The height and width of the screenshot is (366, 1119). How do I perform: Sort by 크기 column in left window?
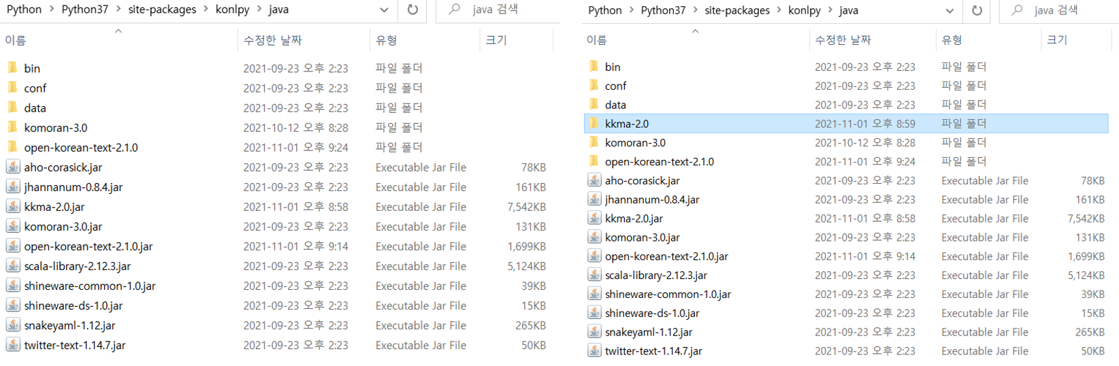[496, 41]
